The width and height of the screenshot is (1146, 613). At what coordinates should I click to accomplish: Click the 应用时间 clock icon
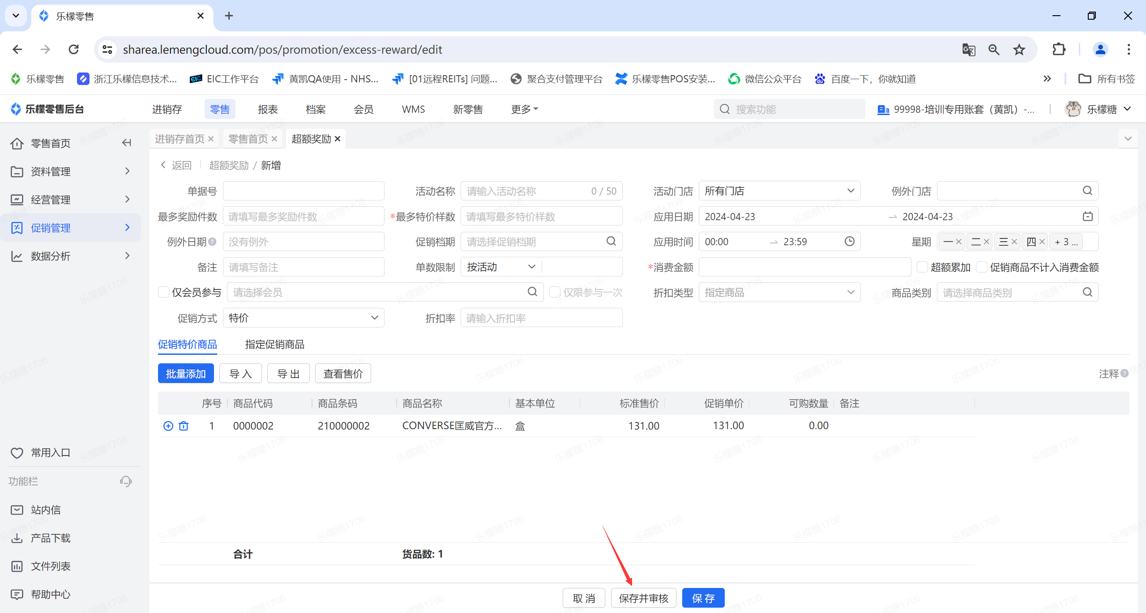tap(850, 242)
